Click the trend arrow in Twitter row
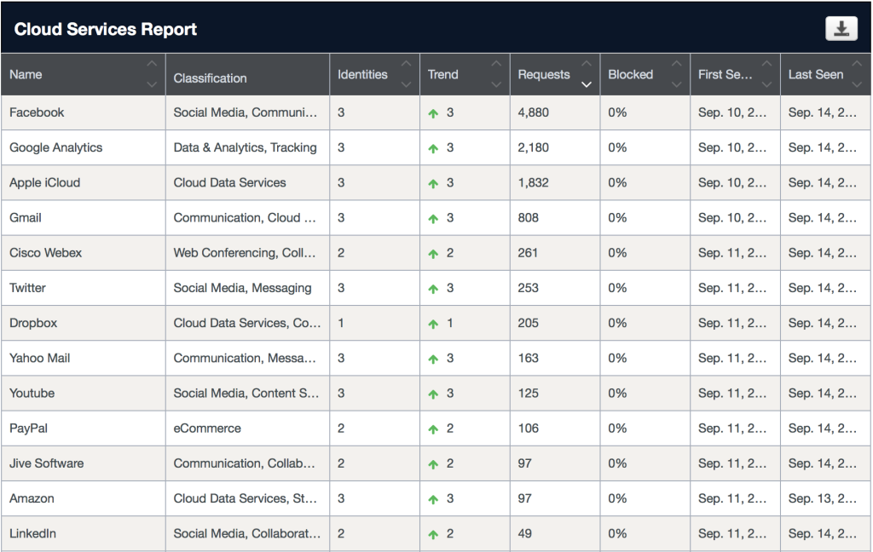 tap(433, 289)
